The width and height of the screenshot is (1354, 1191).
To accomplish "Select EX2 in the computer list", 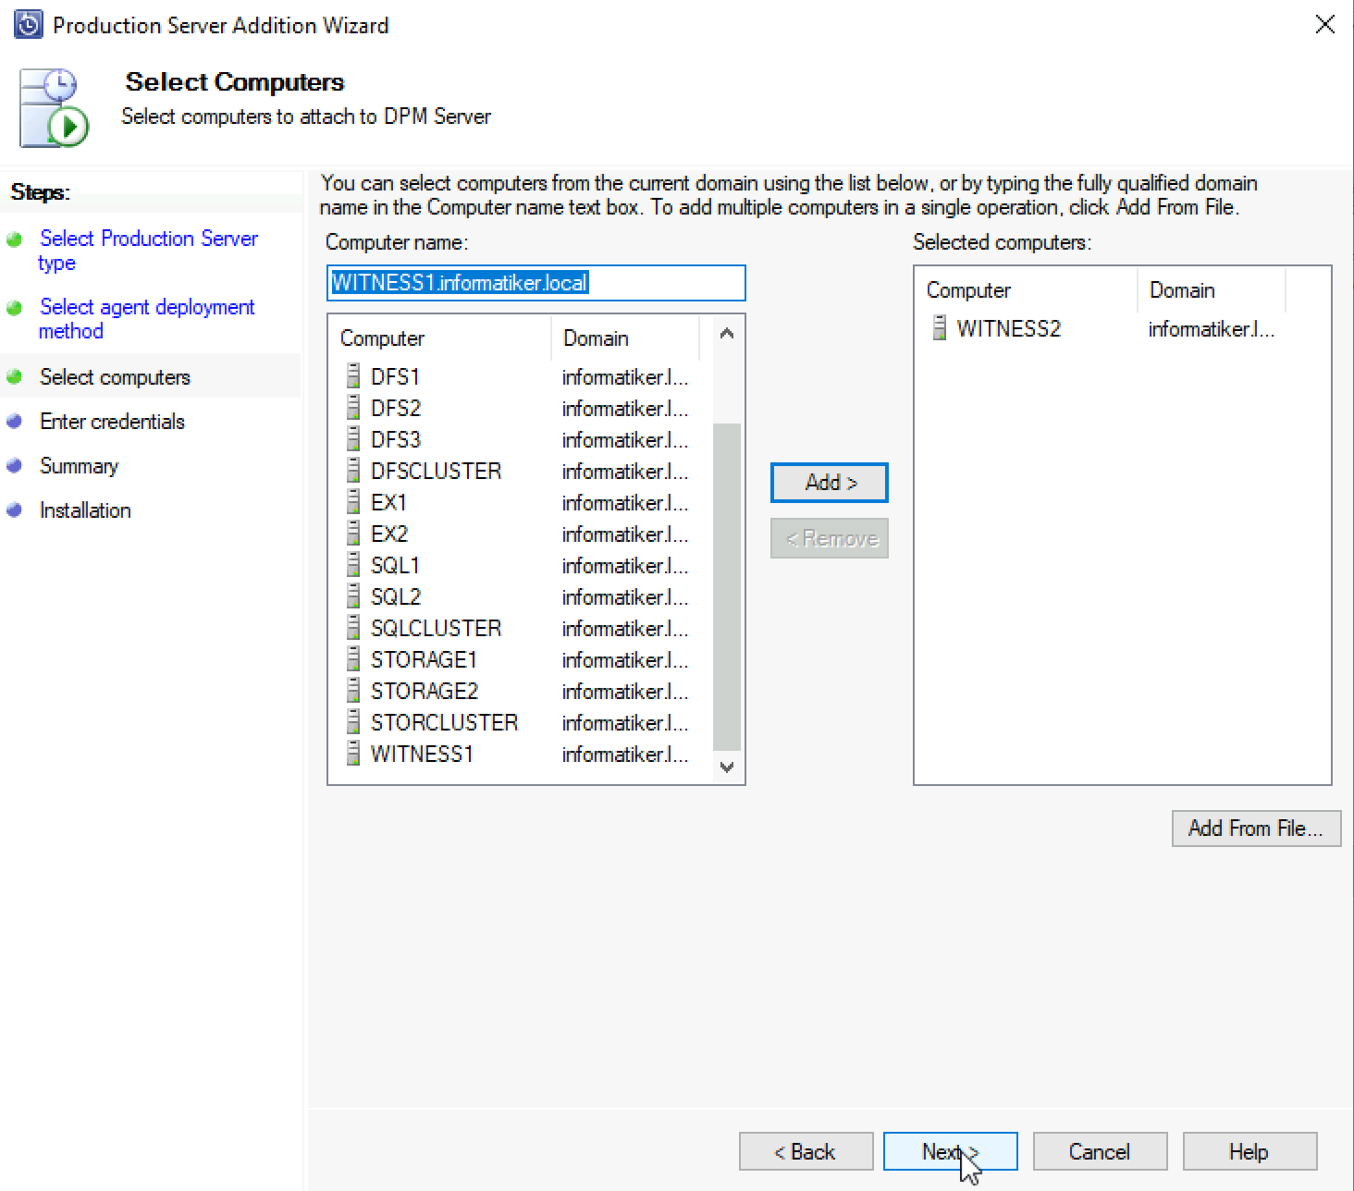I will [389, 534].
